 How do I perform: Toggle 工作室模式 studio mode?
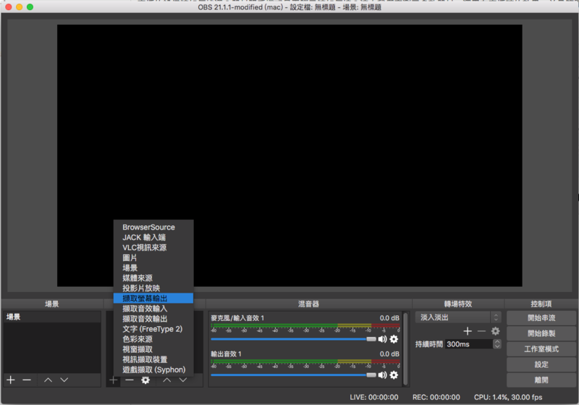pos(541,349)
